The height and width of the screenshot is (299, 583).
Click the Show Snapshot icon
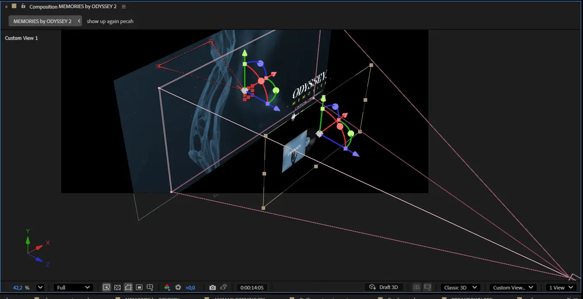click(223, 287)
